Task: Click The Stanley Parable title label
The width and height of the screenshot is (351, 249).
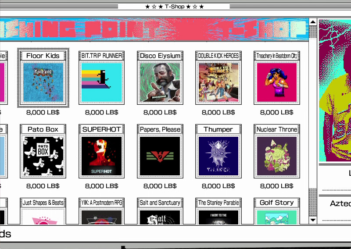Action: (218, 203)
